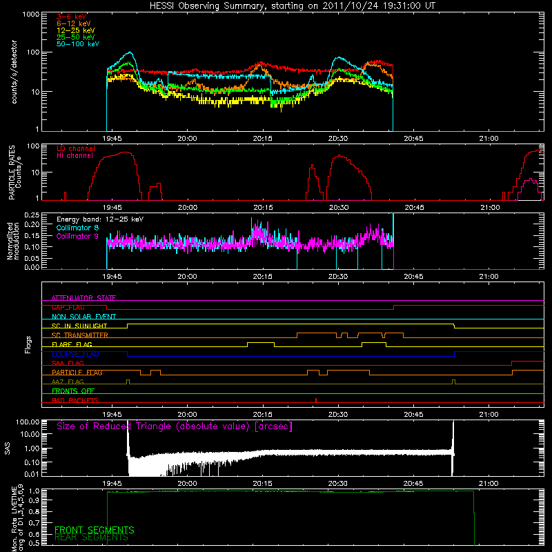Click the FRONTS_OFF flag label
The width and height of the screenshot is (552, 552).
coord(73,391)
